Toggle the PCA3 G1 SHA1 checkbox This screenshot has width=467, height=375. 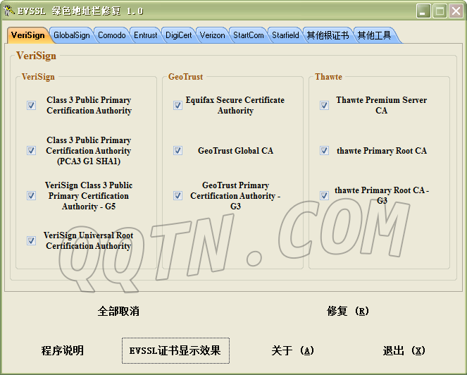pos(31,151)
